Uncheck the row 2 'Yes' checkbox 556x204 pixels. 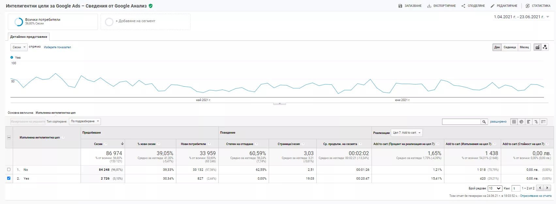[9, 178]
